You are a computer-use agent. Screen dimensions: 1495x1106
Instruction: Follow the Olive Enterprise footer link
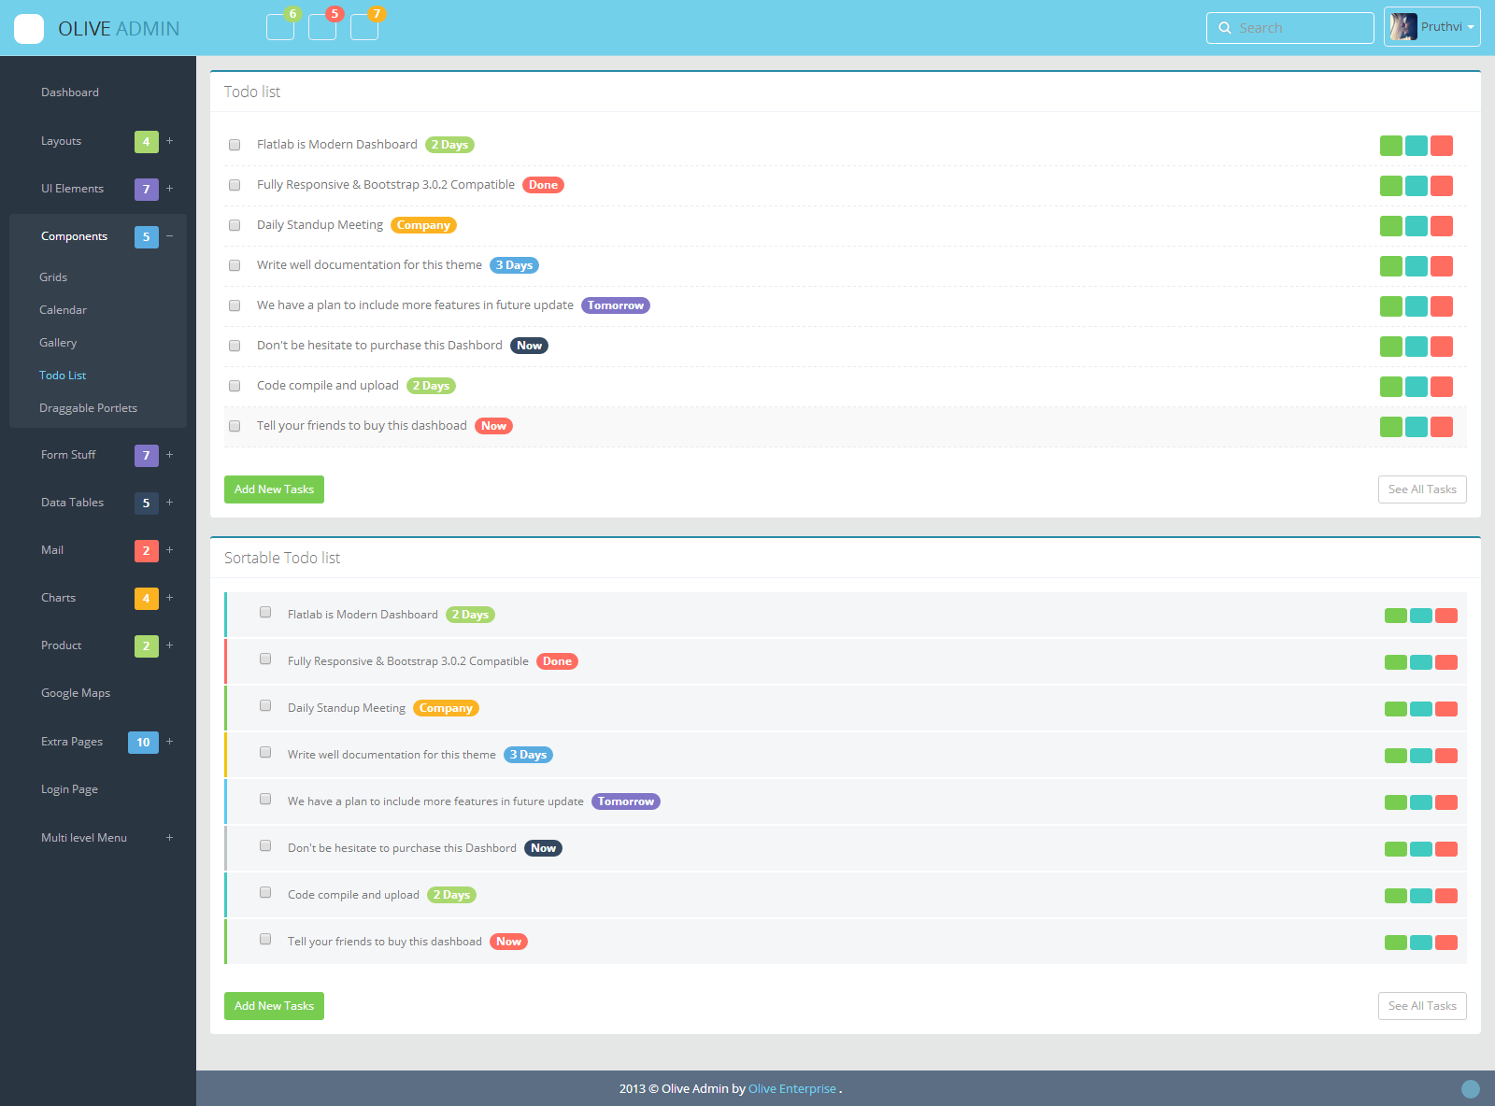(792, 1088)
